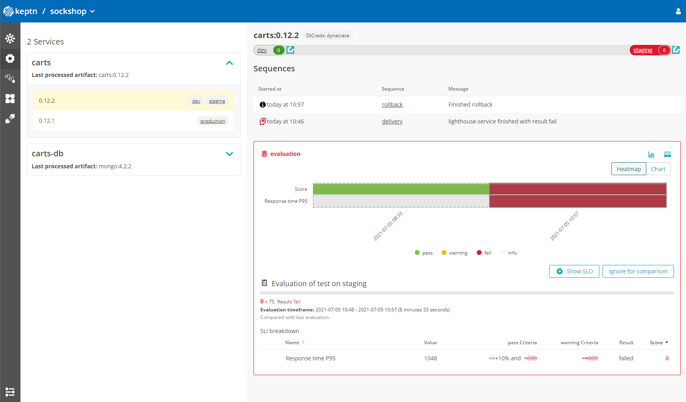
Task: Click the 2021-07-05 10:57 heatmap axis label
Action: 564,226
